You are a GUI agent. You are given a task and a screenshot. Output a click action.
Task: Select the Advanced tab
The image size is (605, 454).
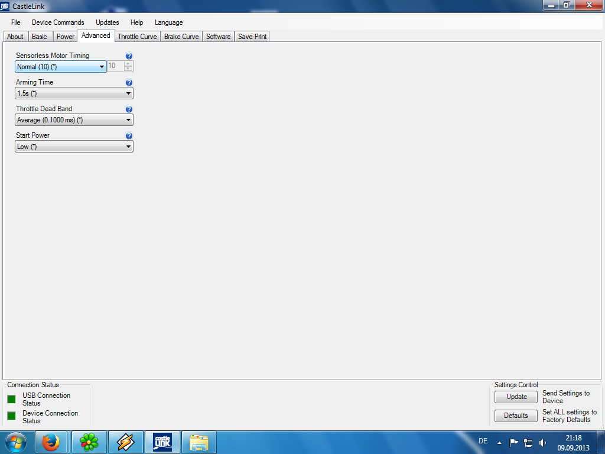[x=96, y=35]
